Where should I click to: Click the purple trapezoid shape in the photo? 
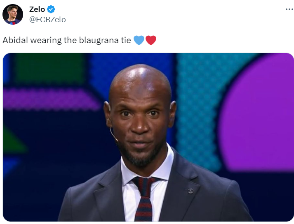coord(51,99)
